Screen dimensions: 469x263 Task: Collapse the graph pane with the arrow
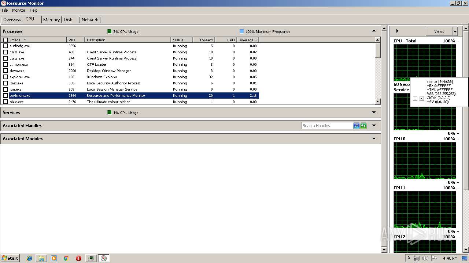(x=397, y=31)
